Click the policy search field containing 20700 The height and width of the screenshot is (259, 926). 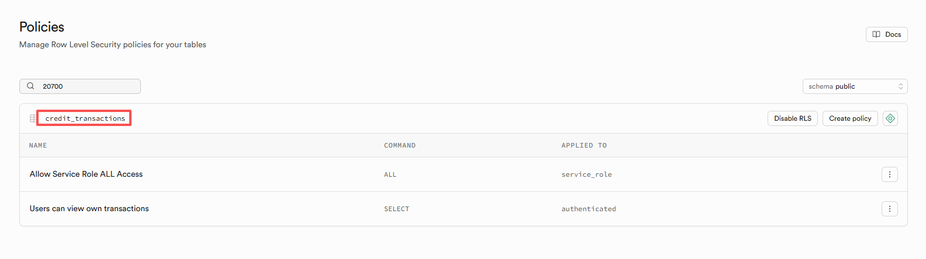click(88, 86)
